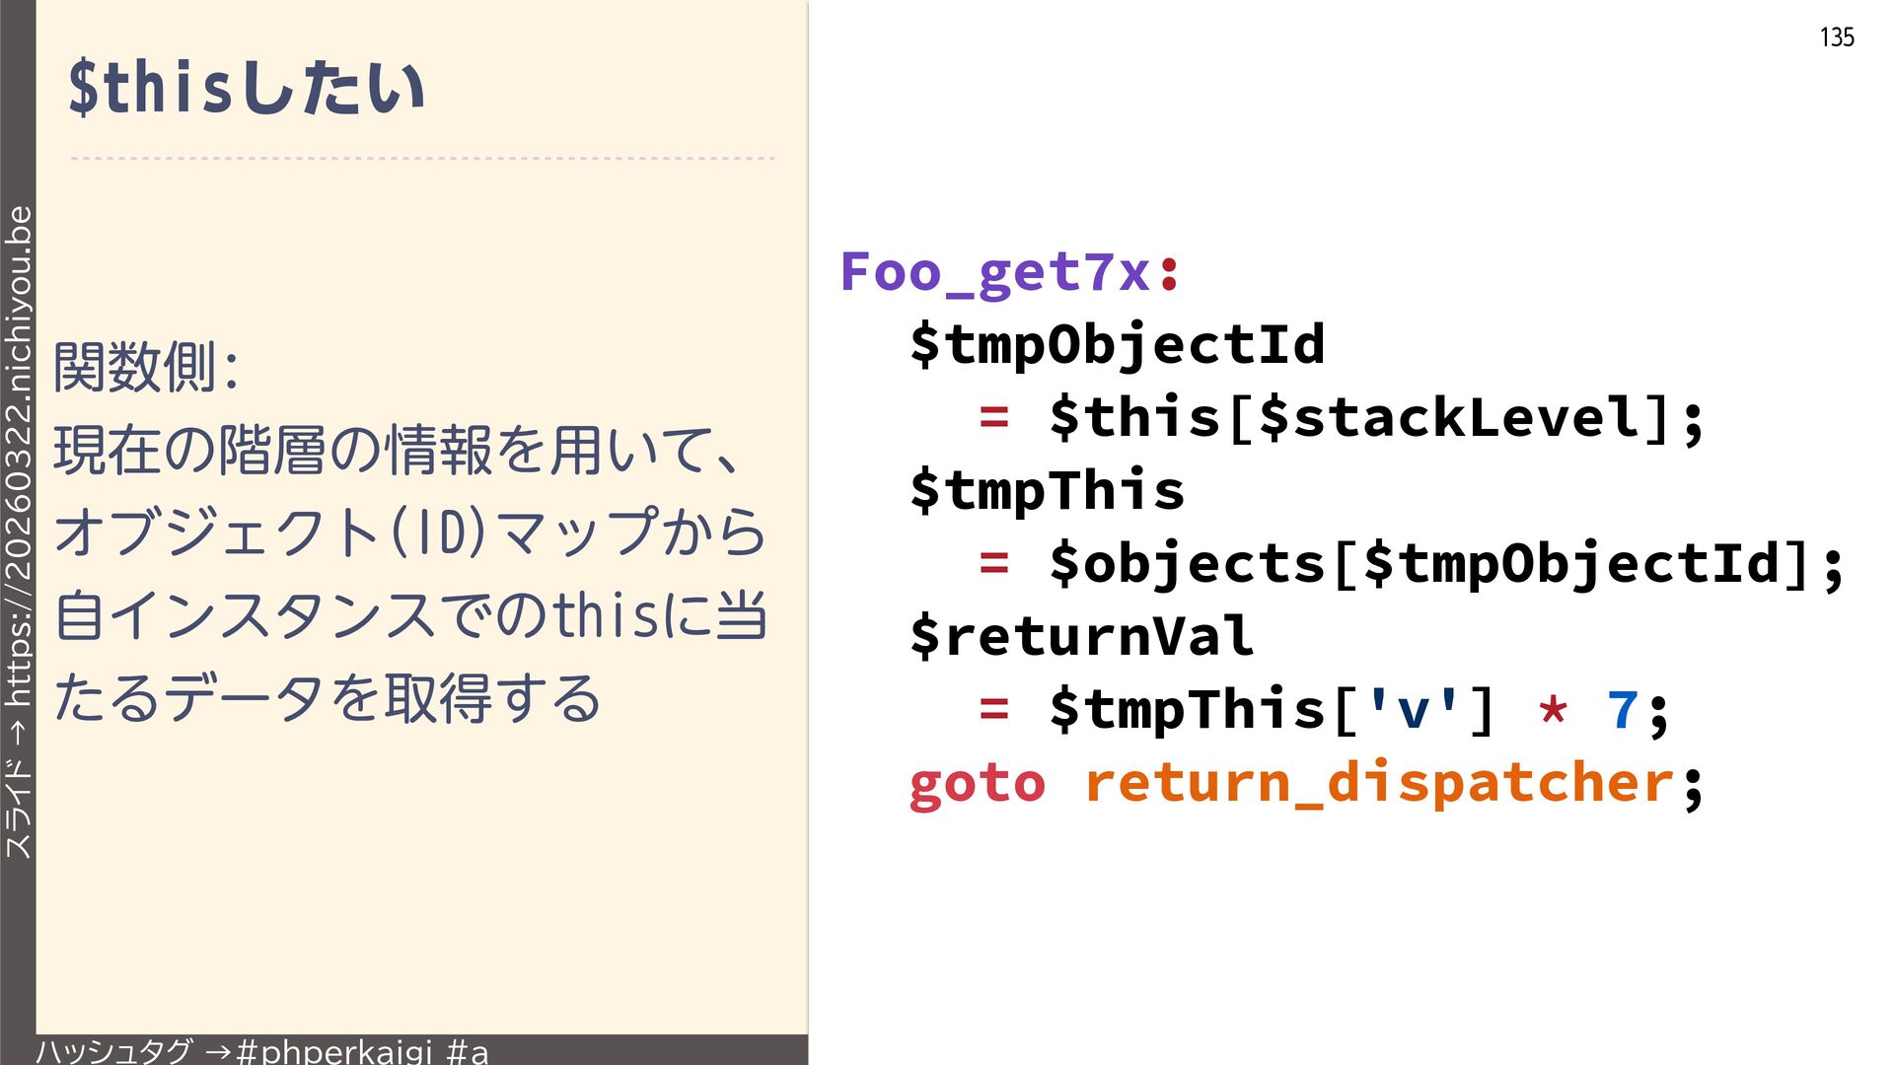Click the "関数側:" heading text
1894x1065 pixels.
pos(146,367)
